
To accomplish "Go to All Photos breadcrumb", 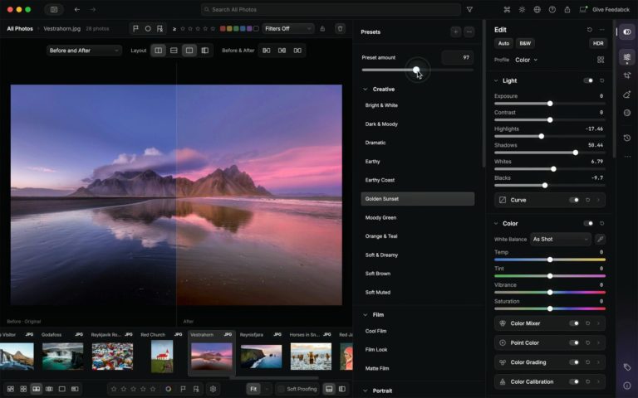I will tap(20, 28).
